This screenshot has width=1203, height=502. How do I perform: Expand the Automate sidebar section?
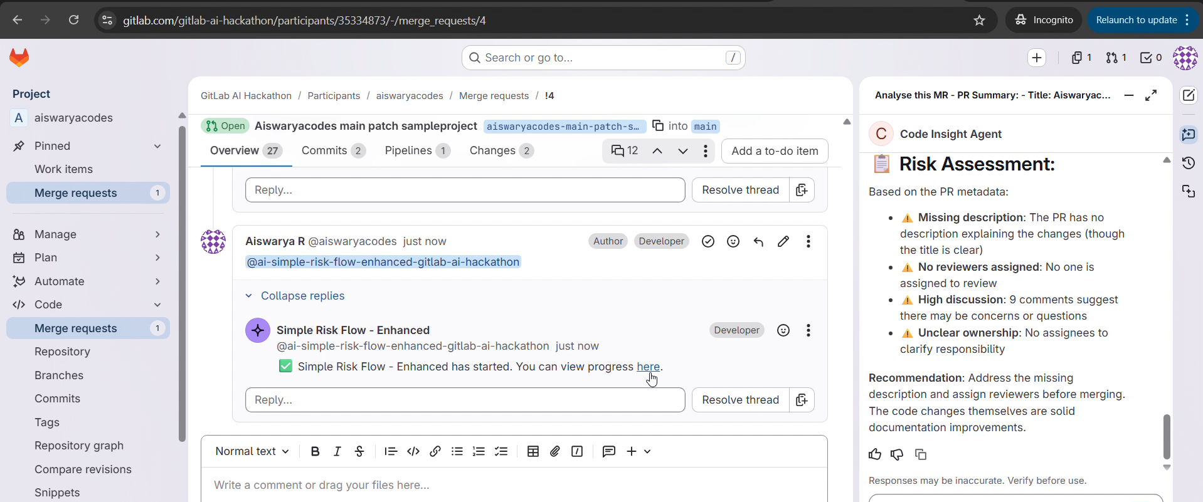[157, 281]
